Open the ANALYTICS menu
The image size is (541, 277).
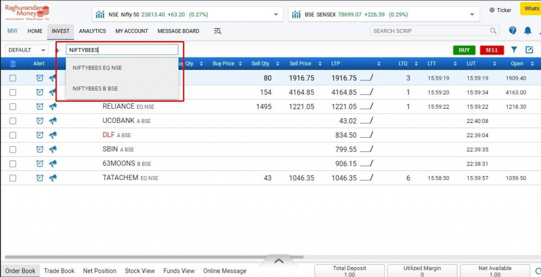(x=92, y=31)
